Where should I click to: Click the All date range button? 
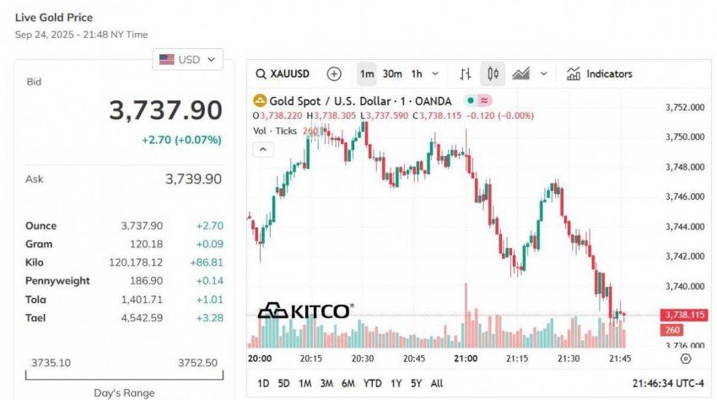click(436, 383)
